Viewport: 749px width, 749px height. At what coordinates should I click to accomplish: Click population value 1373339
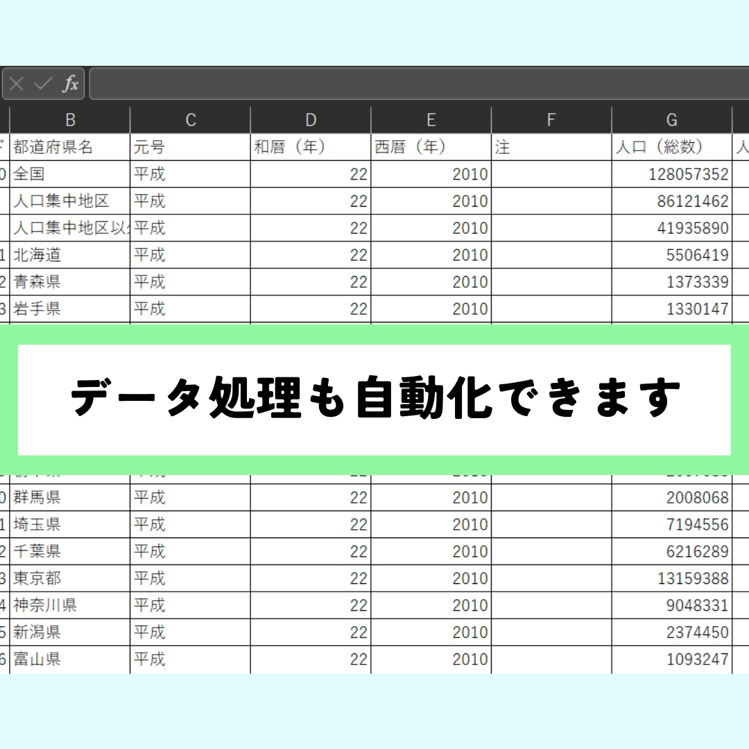coord(672,282)
